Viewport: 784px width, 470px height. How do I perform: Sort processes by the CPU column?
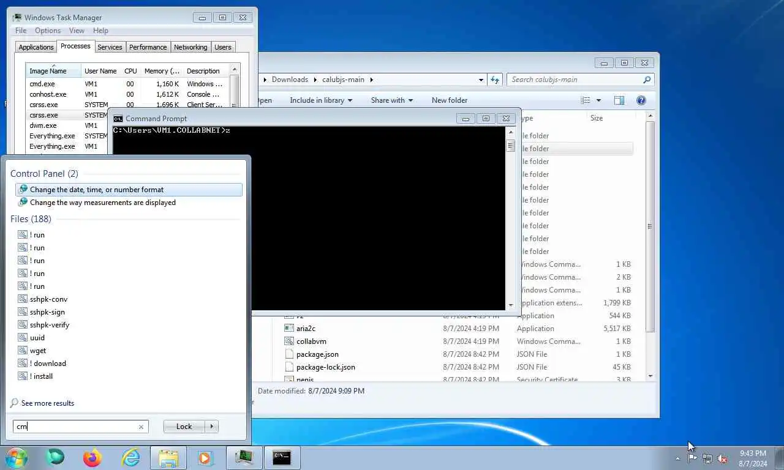[x=130, y=71]
